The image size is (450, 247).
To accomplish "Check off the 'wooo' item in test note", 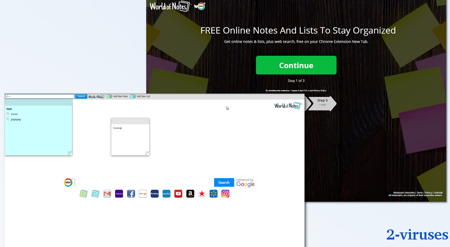I will (7, 114).
